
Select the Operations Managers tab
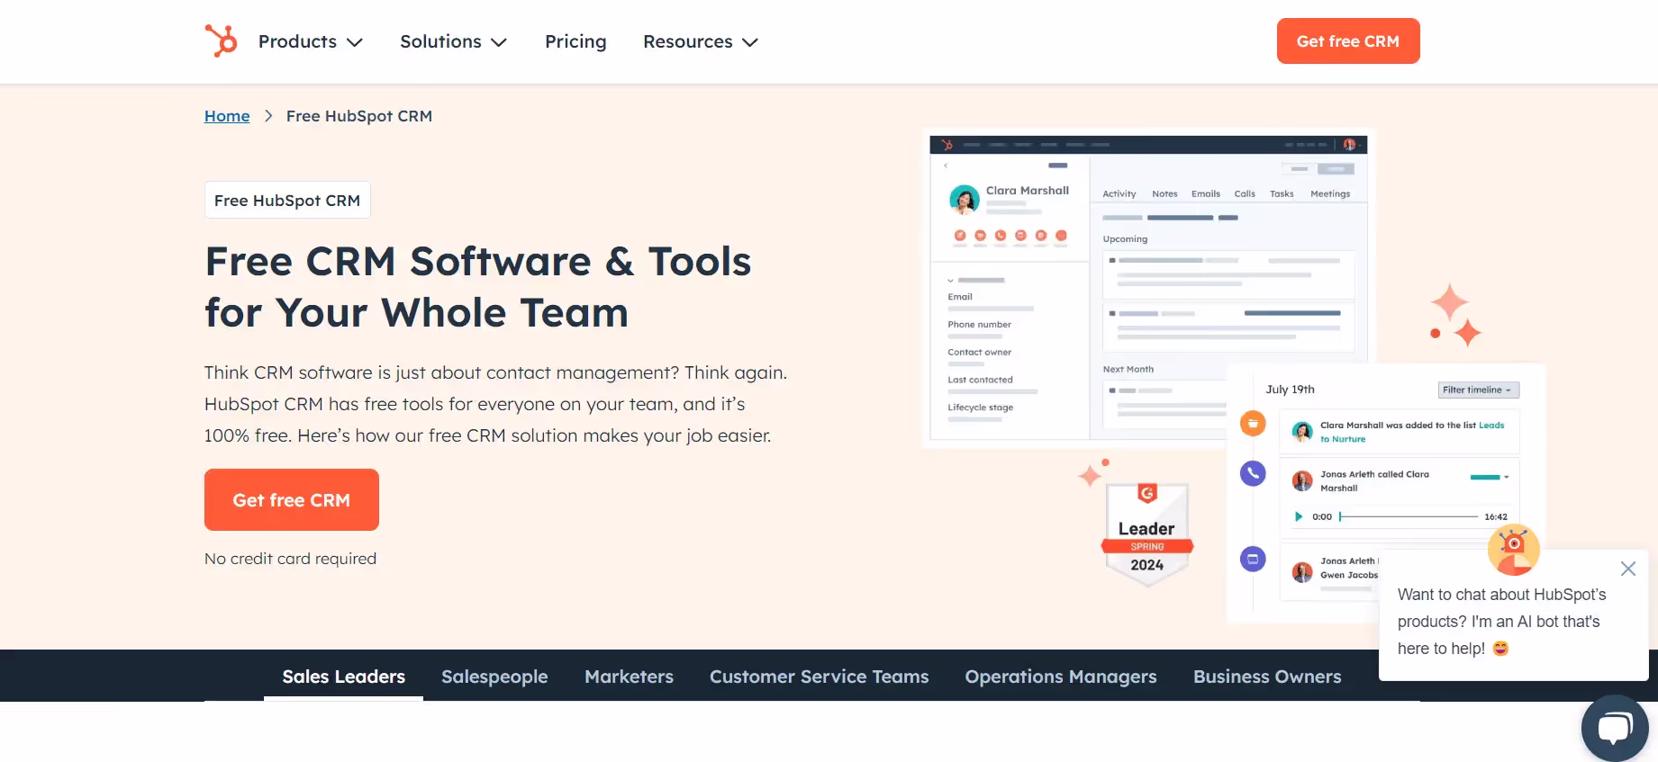[x=1061, y=677]
